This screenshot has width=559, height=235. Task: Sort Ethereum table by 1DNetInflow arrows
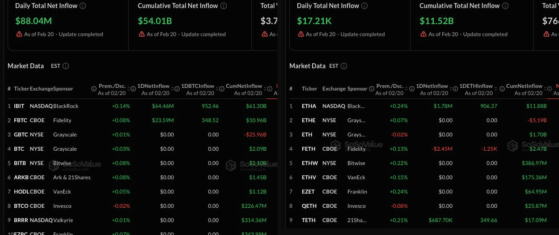451,89
